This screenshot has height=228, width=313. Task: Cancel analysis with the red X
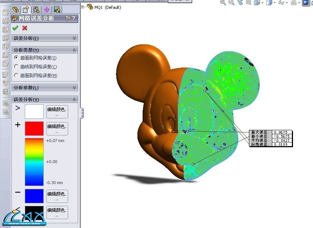point(24,28)
